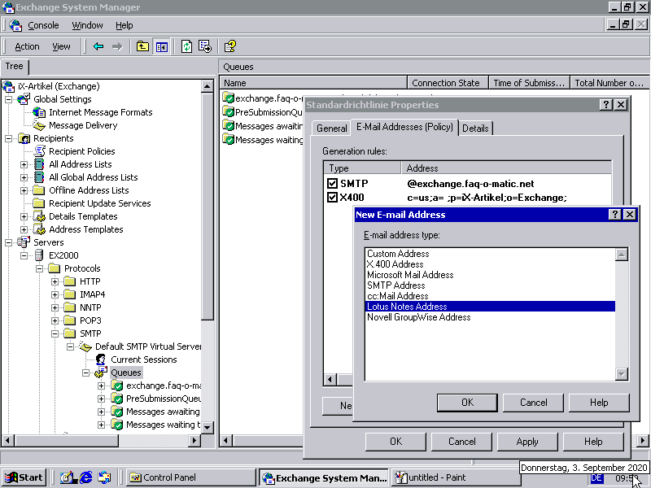Uncheck the SMTP generation rule checkbox
Screen dimensions: 651x488
click(x=333, y=184)
